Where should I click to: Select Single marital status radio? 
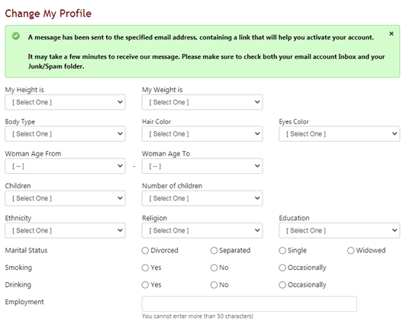[x=282, y=251]
